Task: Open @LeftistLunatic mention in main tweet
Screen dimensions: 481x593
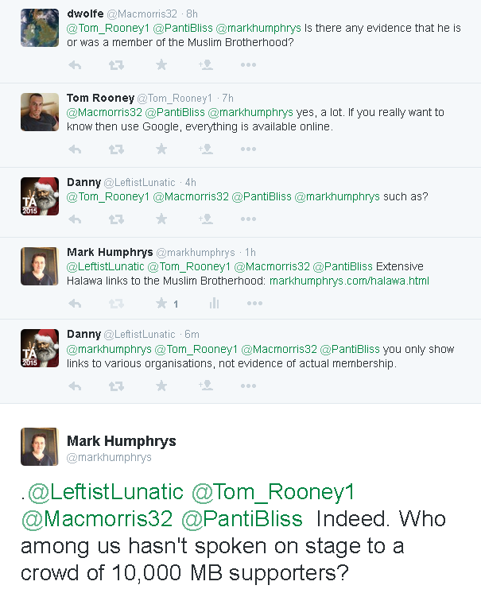Action: 106,493
